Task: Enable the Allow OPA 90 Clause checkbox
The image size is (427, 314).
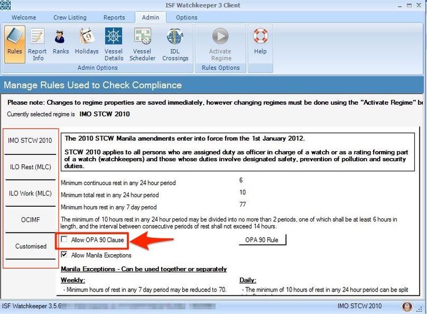Action: click(x=64, y=239)
